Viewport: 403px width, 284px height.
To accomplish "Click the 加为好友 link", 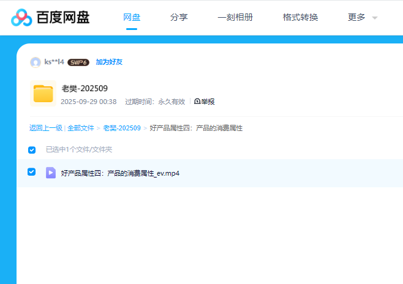I will (x=109, y=62).
